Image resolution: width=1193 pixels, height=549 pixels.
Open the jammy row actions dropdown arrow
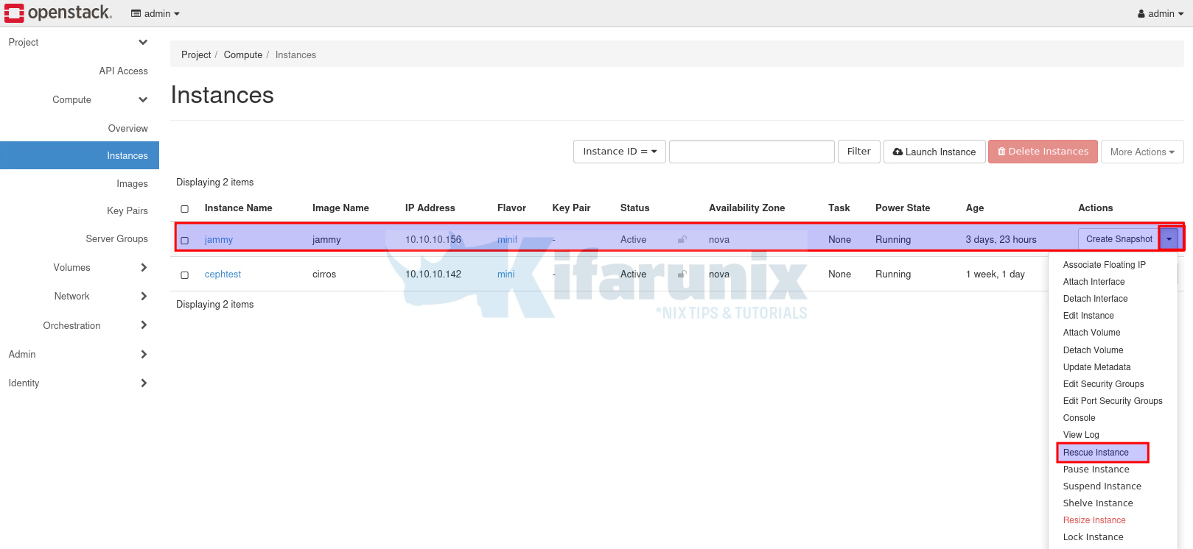(1169, 239)
